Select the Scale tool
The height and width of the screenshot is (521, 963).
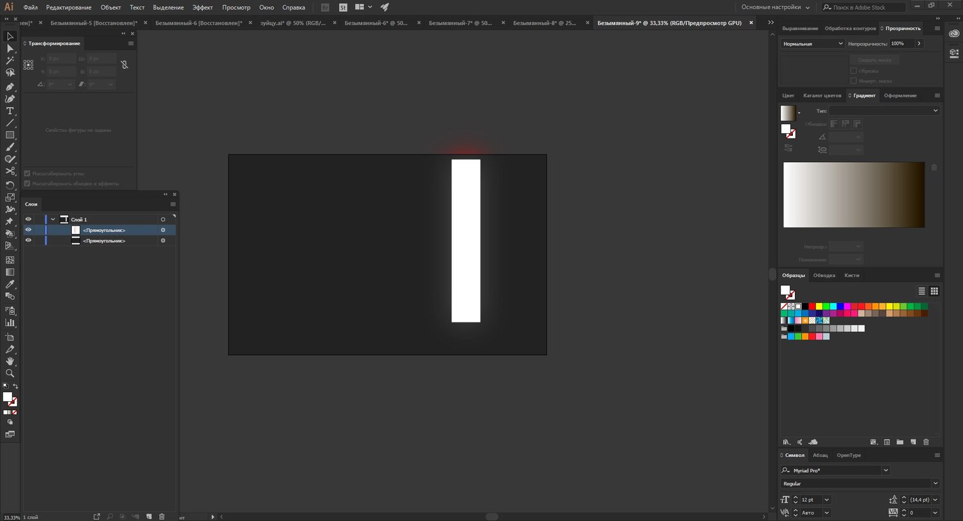(10, 197)
